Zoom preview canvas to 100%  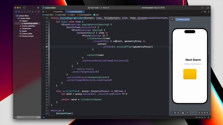[202, 113]
